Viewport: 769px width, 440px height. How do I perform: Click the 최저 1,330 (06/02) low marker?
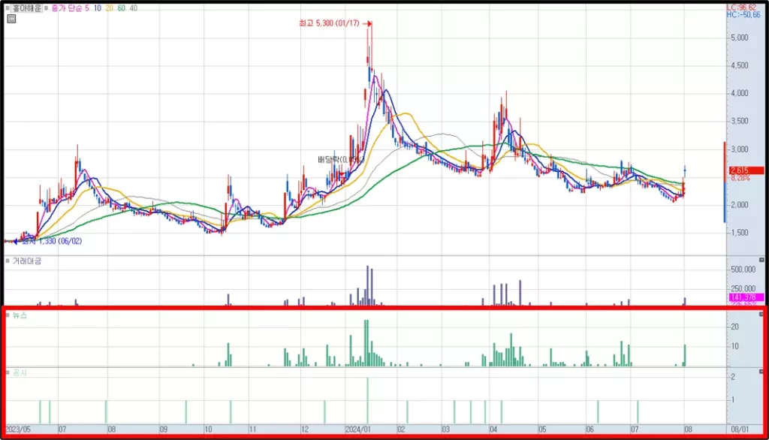coord(52,241)
